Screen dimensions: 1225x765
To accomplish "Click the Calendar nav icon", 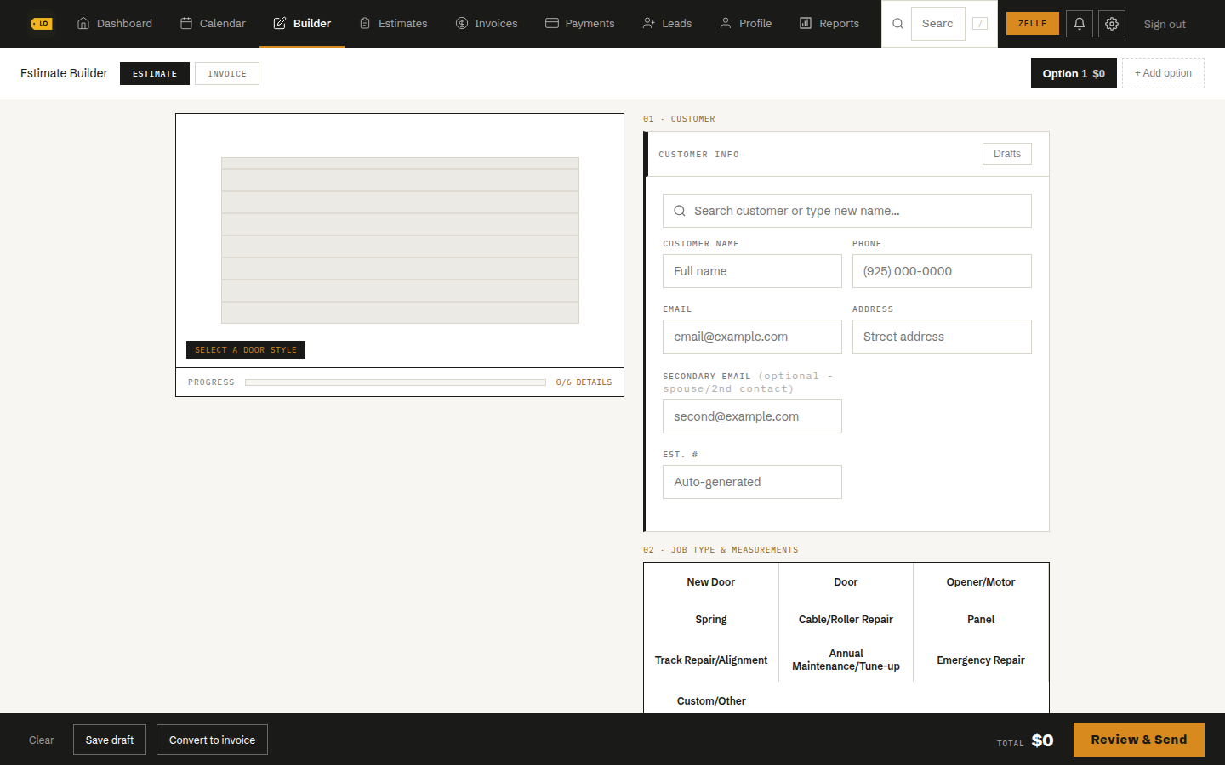I will click(186, 23).
